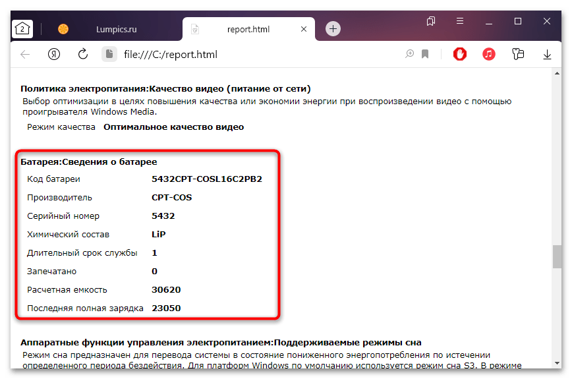
Task: Click the label Длительный срок службы
Action: [x=82, y=253]
